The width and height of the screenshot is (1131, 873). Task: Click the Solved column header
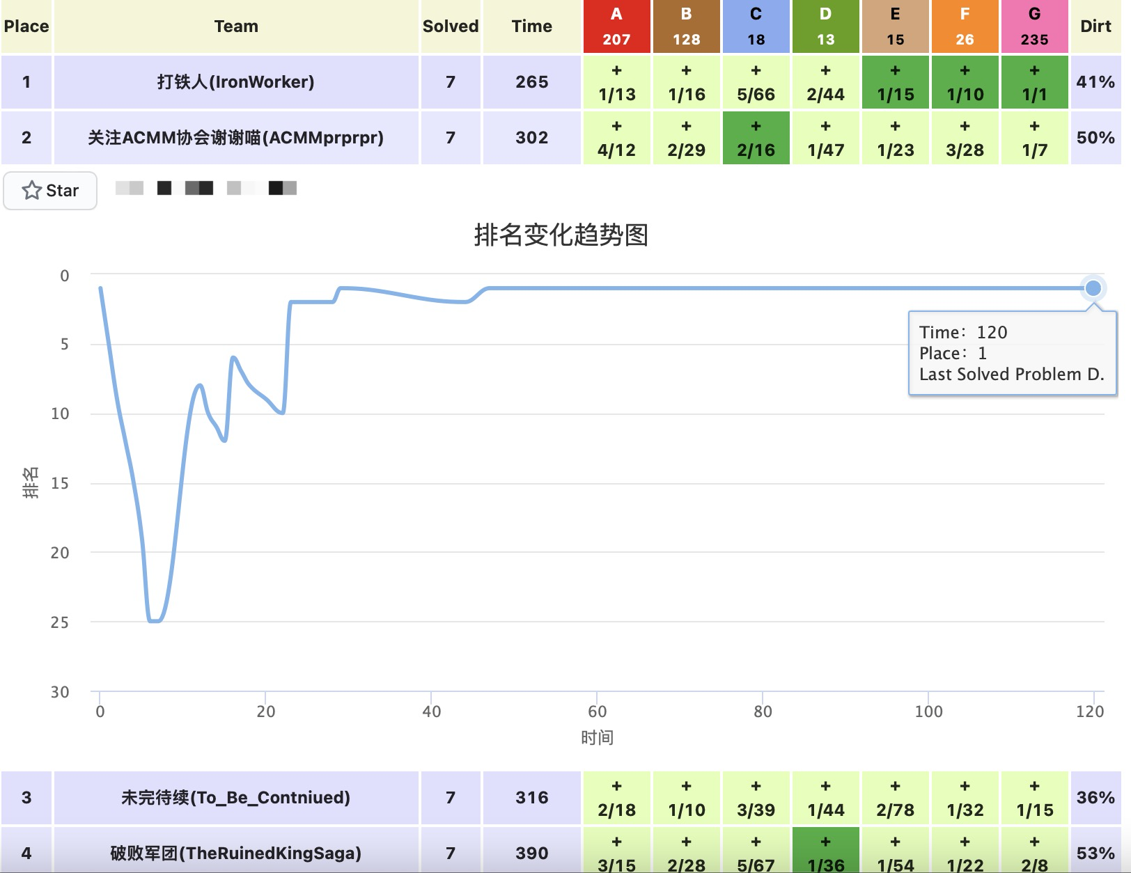pos(451,26)
